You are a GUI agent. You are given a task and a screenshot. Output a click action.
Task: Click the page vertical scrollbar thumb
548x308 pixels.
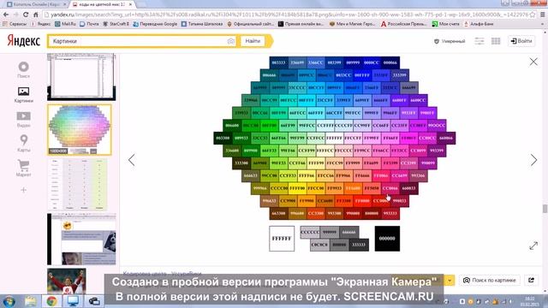(x=545, y=209)
